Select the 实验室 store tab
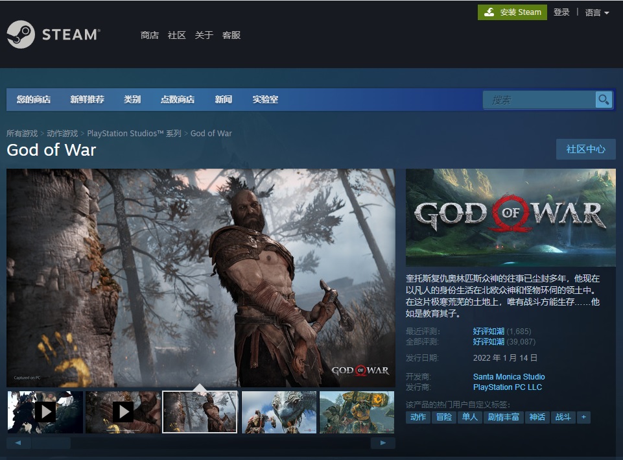 (265, 99)
